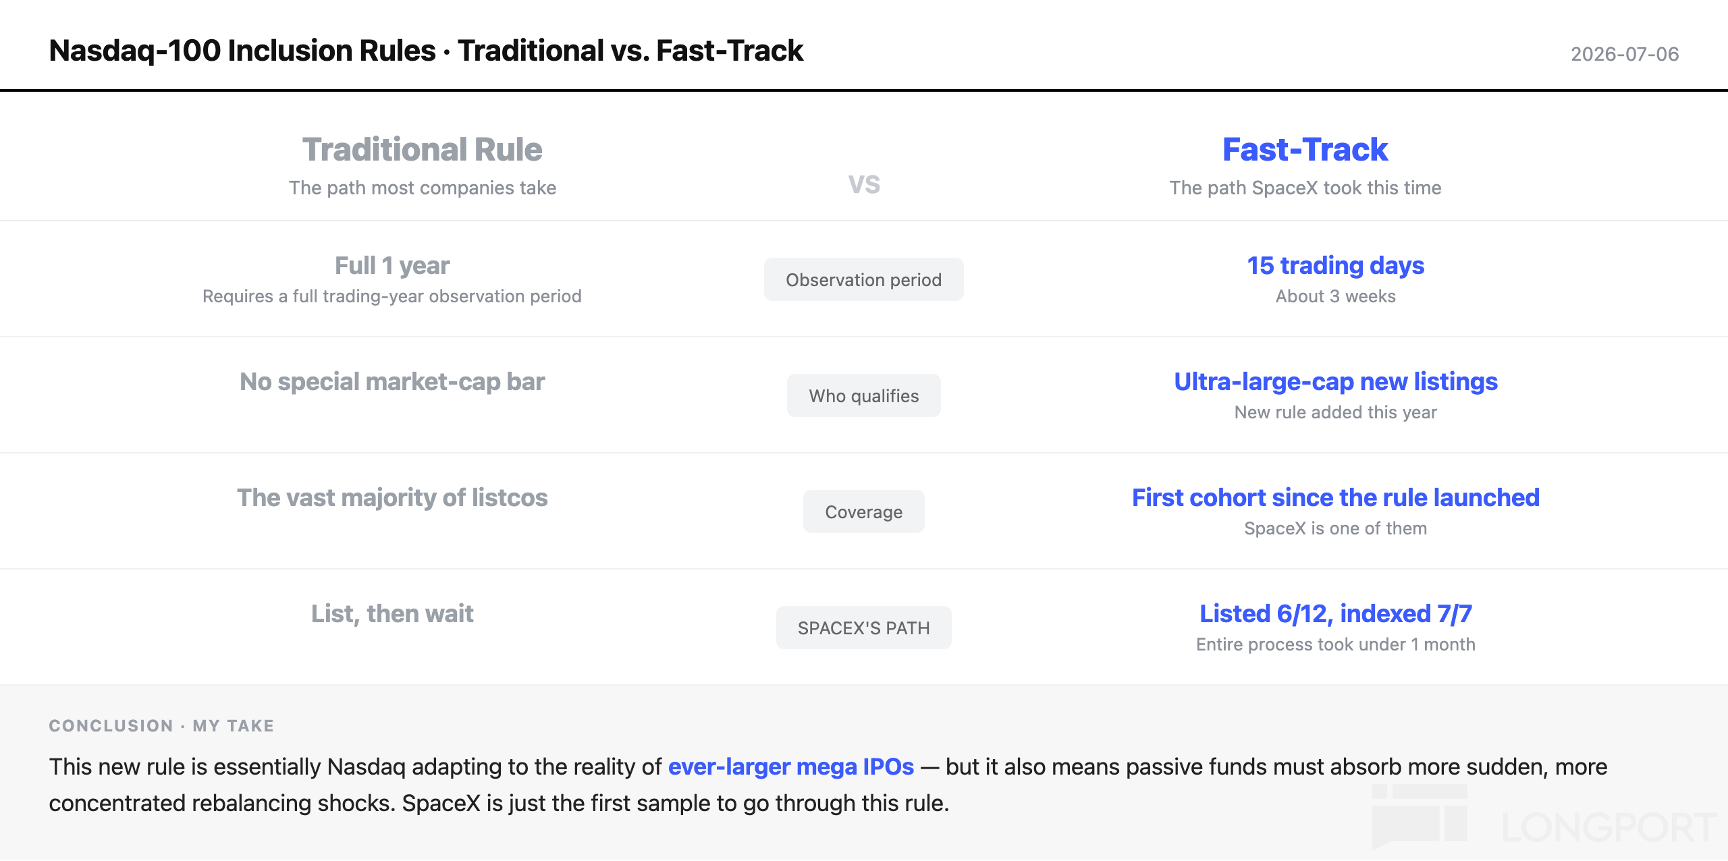Click the List, then wait text
Image resolution: width=1728 pixels, height=861 pixels.
click(x=392, y=613)
